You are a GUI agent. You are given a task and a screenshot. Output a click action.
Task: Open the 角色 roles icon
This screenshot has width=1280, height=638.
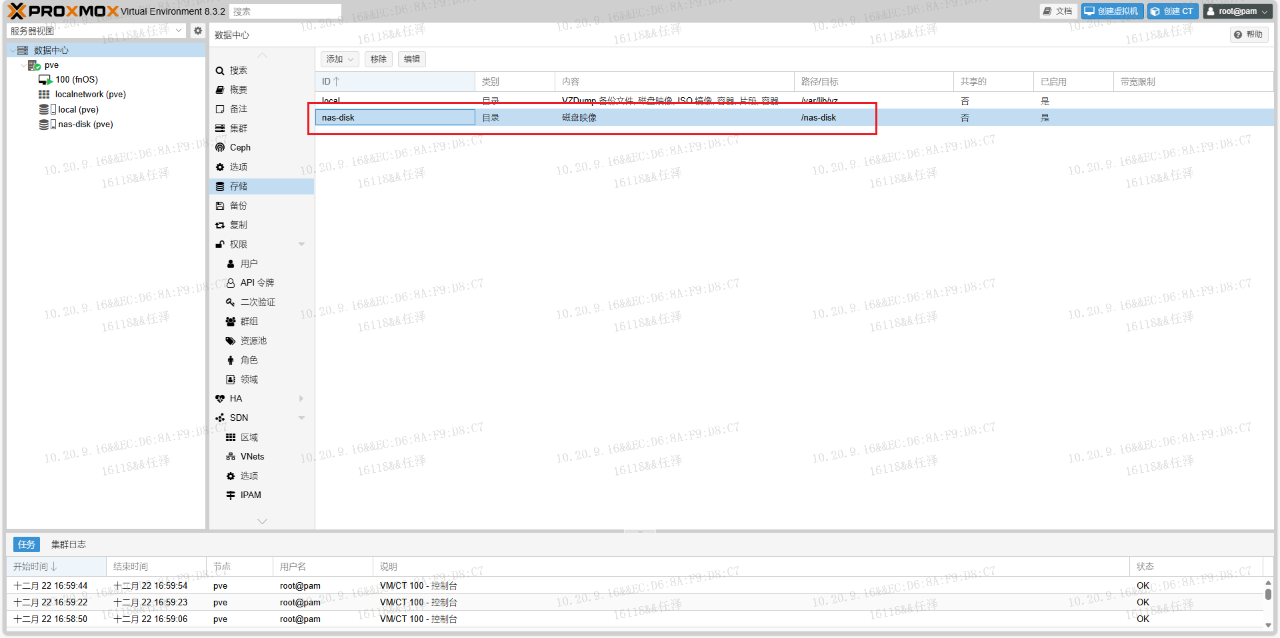click(x=231, y=360)
